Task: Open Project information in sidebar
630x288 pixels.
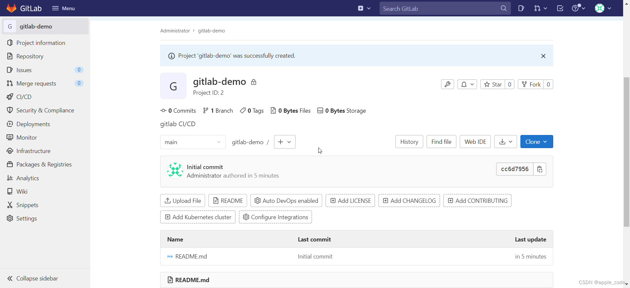Action: [45, 43]
